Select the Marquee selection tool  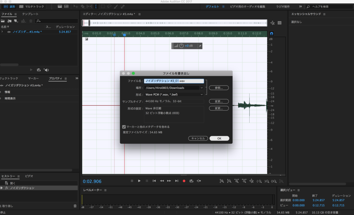coord(103,6)
